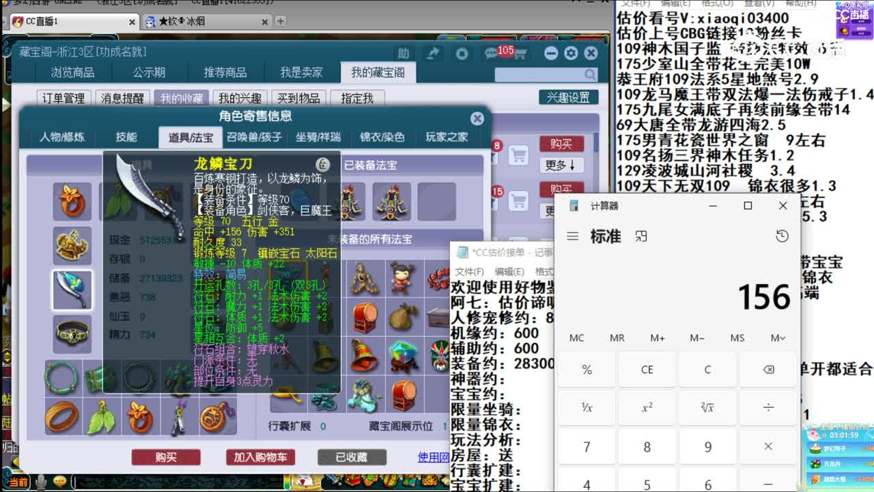Open the treasure pavilion settings gear
Image resolution: width=874 pixels, height=492 pixels.
(571, 53)
